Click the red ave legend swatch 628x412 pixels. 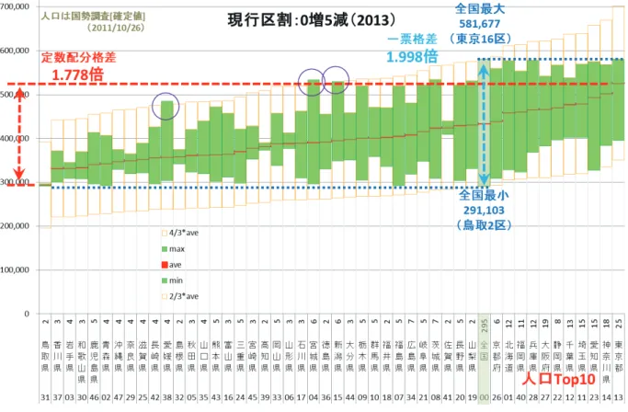click(x=165, y=265)
